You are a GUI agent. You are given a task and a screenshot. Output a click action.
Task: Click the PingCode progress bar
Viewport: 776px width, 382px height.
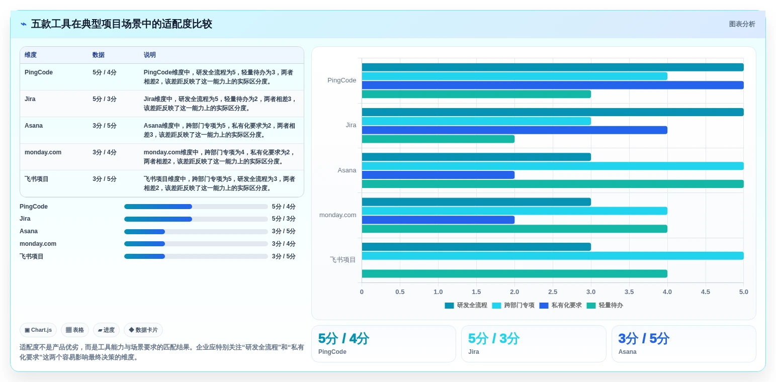(196, 207)
